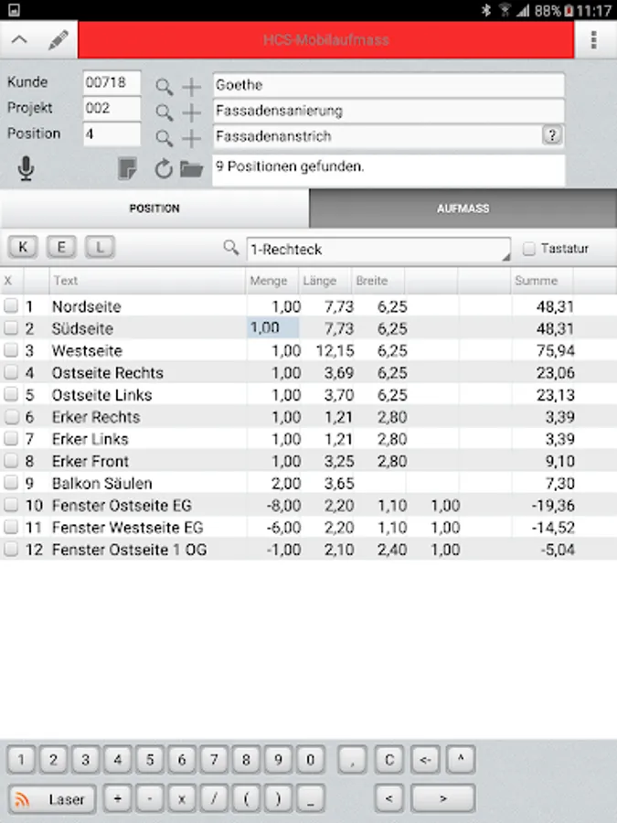Tap the battery status indicator
The image size is (617, 823).
569,10
